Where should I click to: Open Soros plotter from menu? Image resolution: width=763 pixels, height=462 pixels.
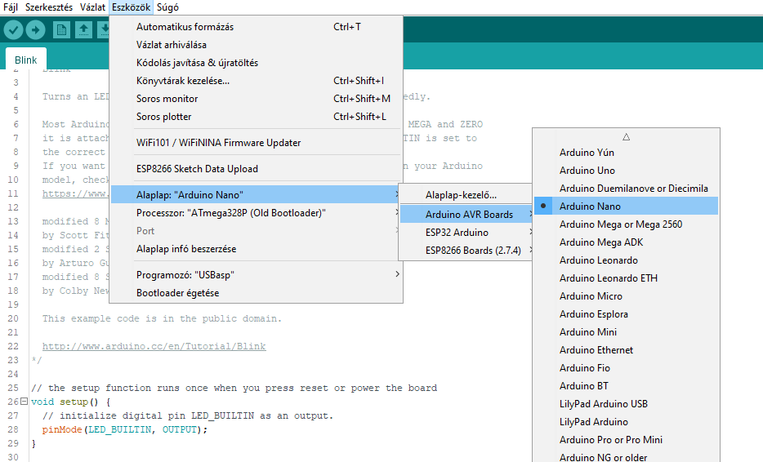pyautogui.click(x=257, y=117)
